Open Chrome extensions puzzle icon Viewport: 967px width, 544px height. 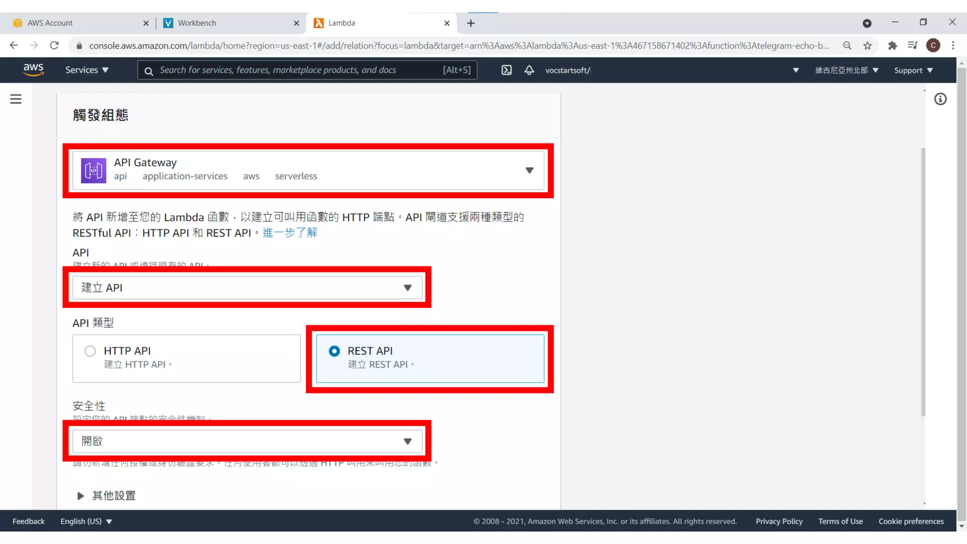coord(892,46)
